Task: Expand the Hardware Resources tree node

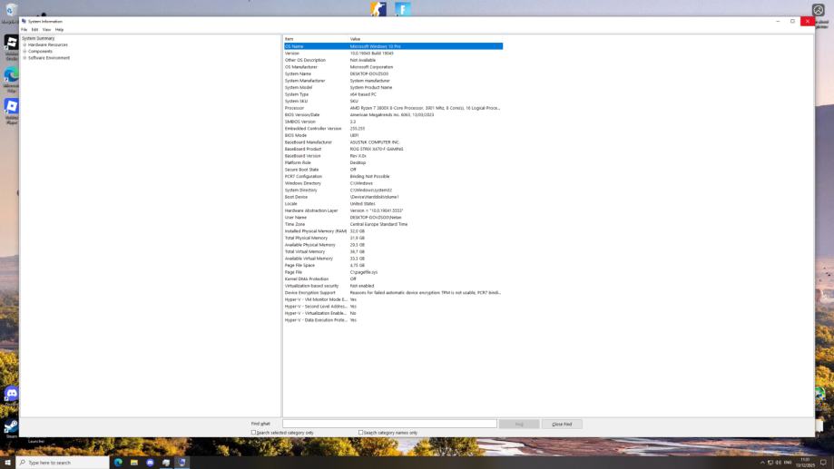Action: [25, 44]
